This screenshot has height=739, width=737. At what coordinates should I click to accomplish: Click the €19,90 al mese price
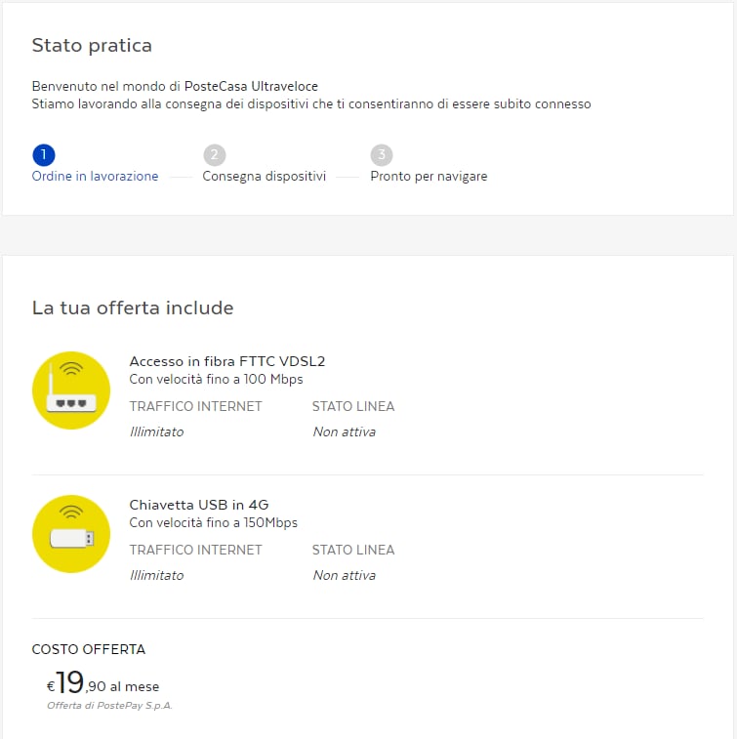102,683
